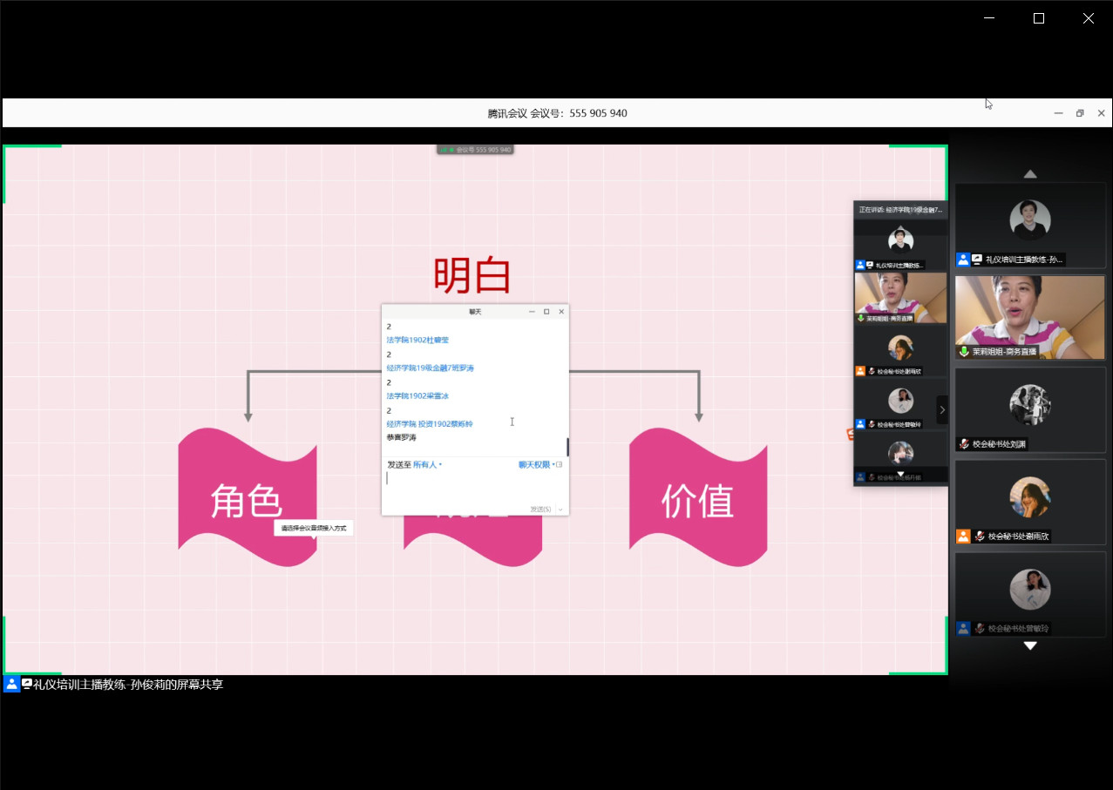Click the orange user icon for 谢雨欣
Image resolution: width=1113 pixels, height=790 pixels.
(963, 537)
